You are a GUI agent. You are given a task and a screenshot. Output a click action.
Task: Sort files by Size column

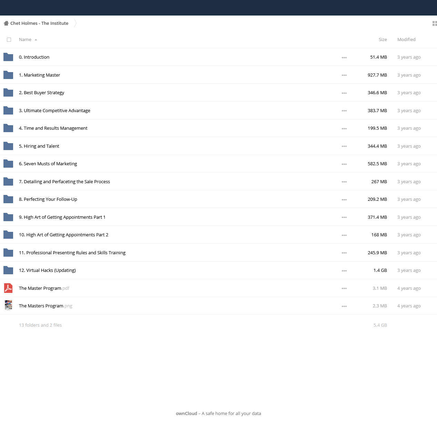pos(383,40)
